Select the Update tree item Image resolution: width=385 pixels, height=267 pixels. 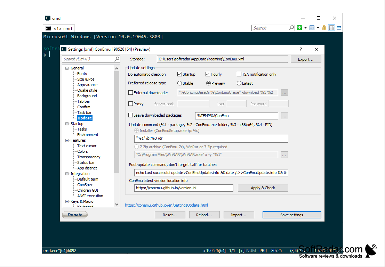click(x=85, y=118)
